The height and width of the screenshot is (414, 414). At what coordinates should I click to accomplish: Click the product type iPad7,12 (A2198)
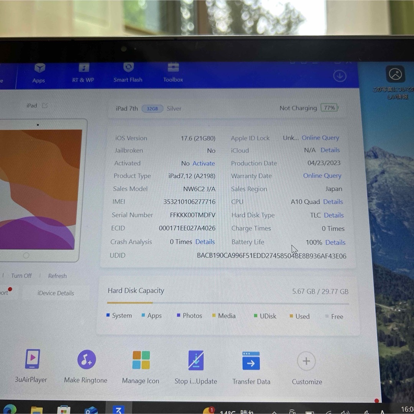point(192,176)
